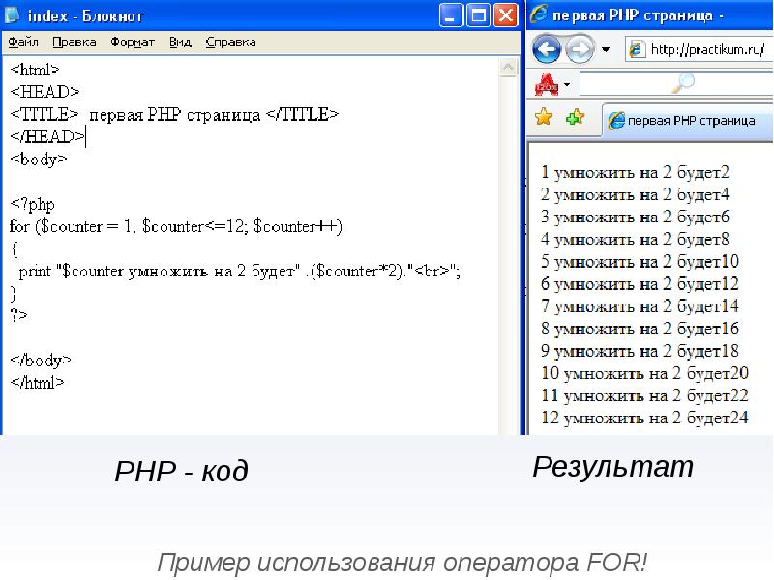Click the toolbar search field with magnifier

pos(677,84)
